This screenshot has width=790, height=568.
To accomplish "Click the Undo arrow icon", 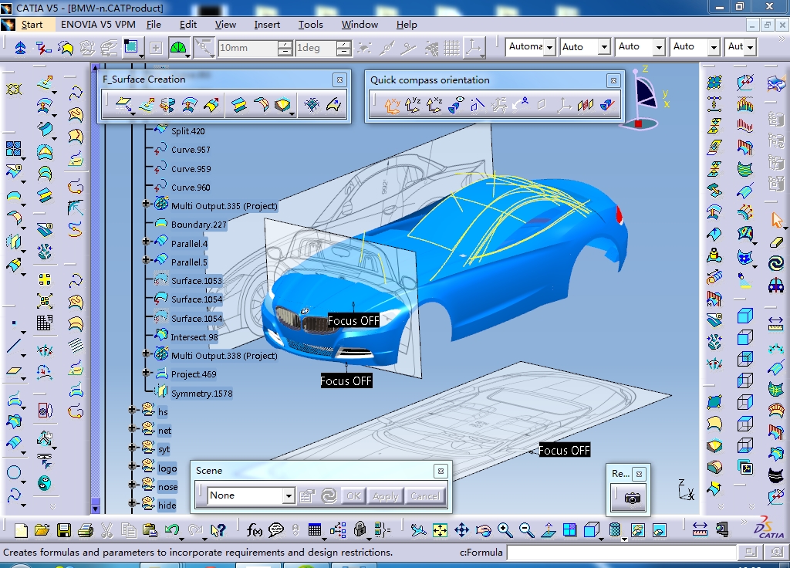I will 172,530.
